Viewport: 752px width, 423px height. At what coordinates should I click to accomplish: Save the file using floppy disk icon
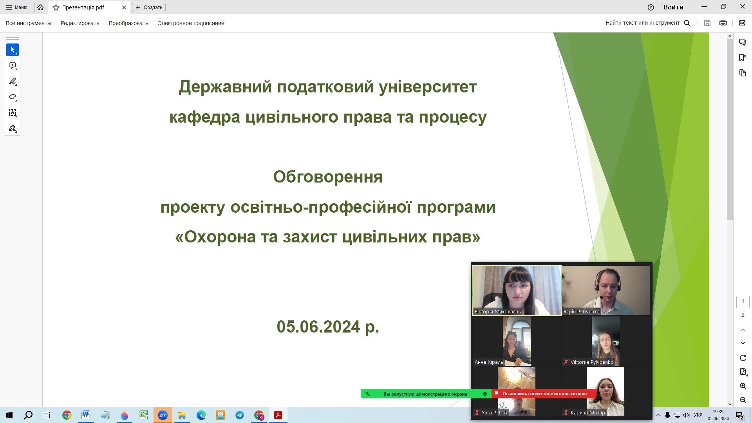tap(707, 23)
